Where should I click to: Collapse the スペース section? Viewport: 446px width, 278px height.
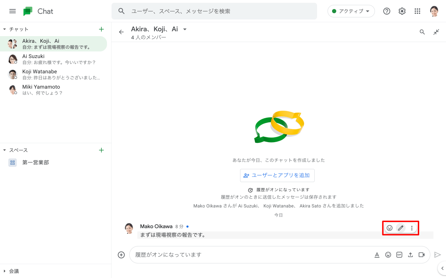point(5,150)
